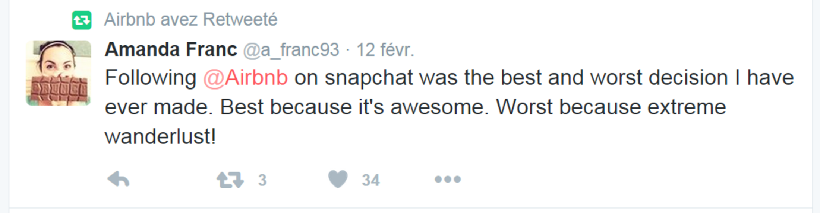Viewport: 820px width, 213px height.
Task: View retweets by clicking the count 3
Action: (262, 180)
